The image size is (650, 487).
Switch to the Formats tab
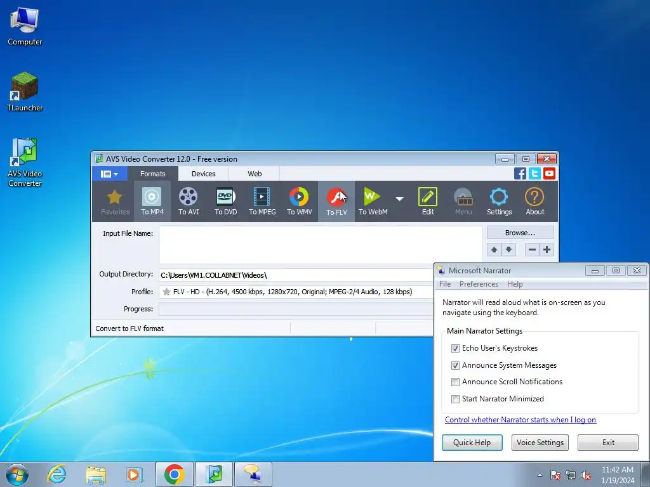[152, 174]
